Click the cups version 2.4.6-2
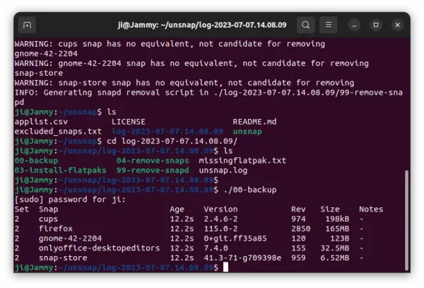The width and height of the screenshot is (424, 288). pos(220,219)
